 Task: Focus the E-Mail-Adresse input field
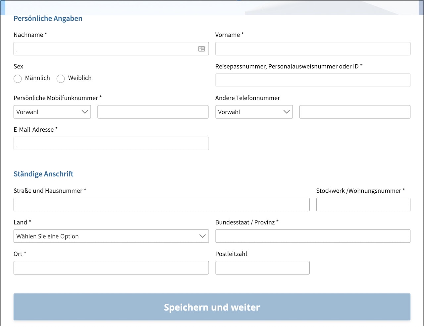point(111,143)
